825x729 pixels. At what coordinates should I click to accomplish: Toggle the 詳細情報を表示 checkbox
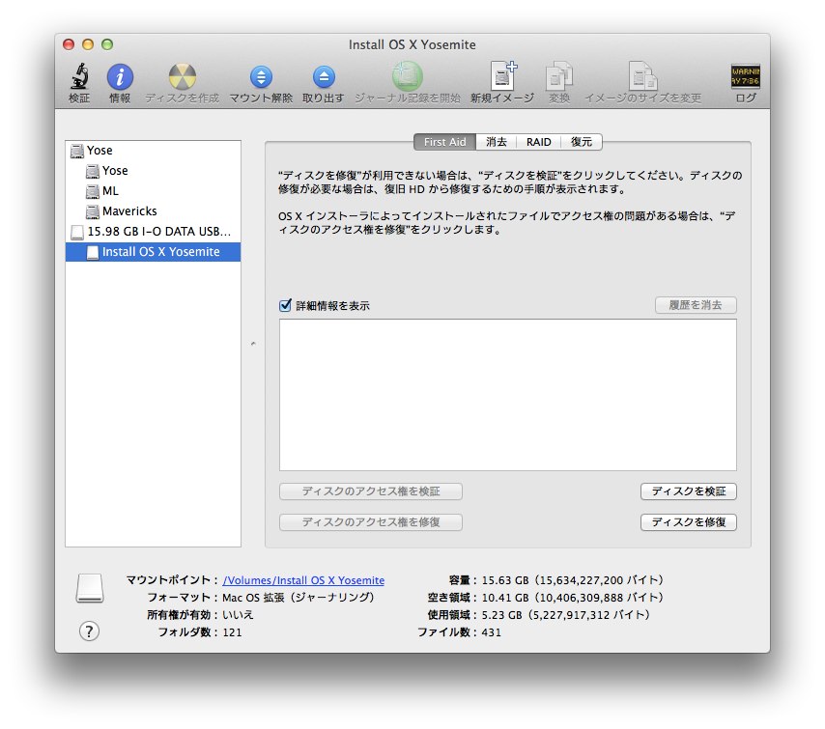[x=285, y=305]
